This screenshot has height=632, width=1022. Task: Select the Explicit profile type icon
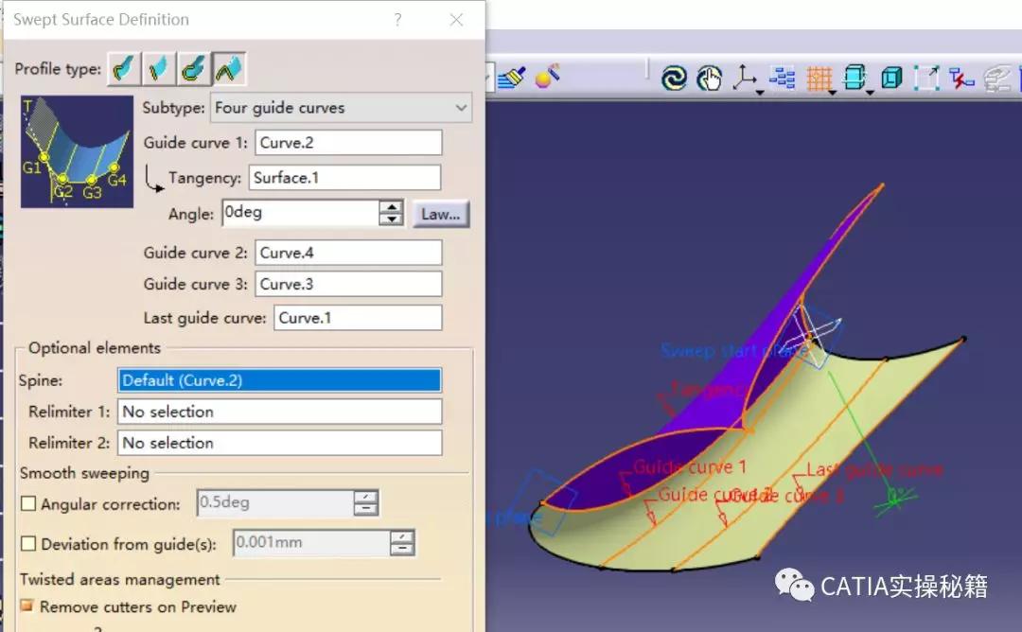click(124, 69)
